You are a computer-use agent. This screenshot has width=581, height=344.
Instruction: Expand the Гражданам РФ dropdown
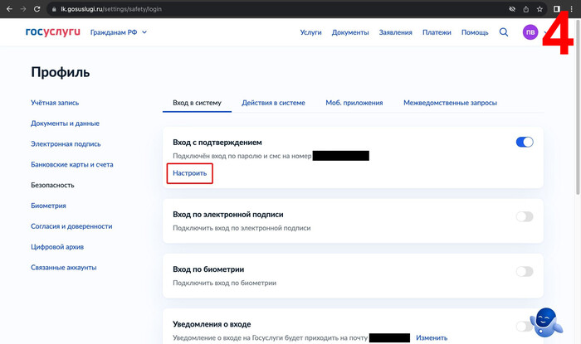pos(118,32)
